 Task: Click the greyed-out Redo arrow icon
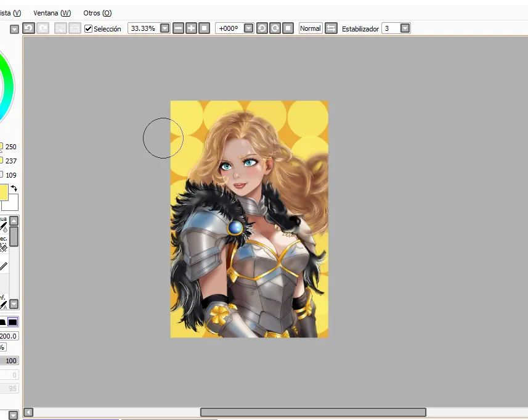click(43, 28)
